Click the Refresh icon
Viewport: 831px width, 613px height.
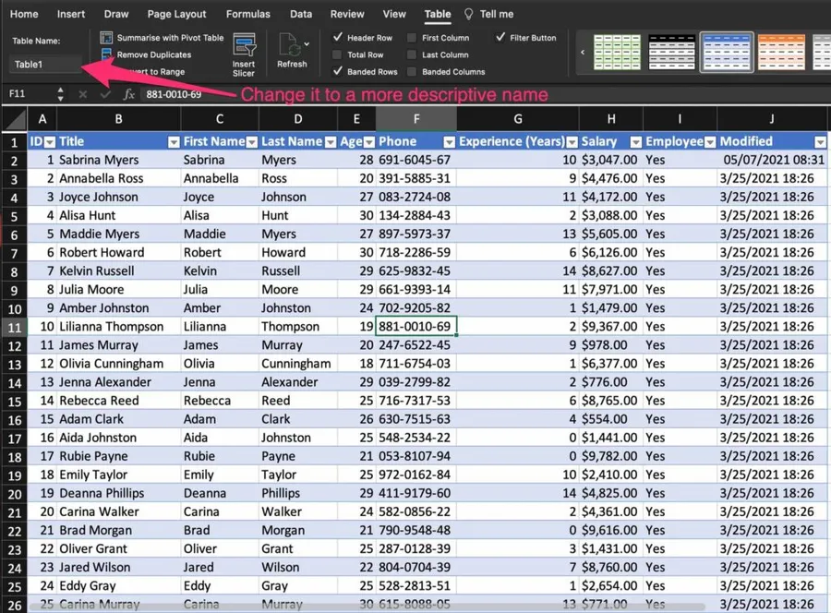tap(290, 46)
